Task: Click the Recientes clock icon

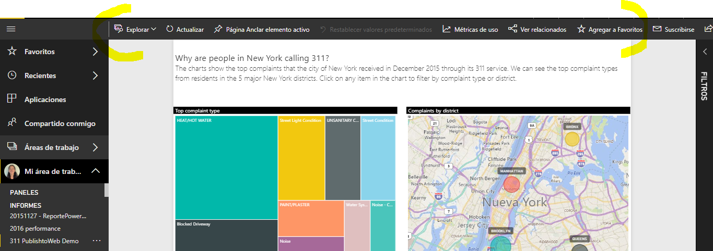Action: (13, 75)
